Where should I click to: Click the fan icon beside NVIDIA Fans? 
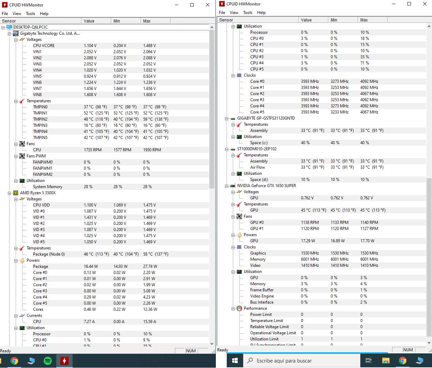click(x=239, y=216)
